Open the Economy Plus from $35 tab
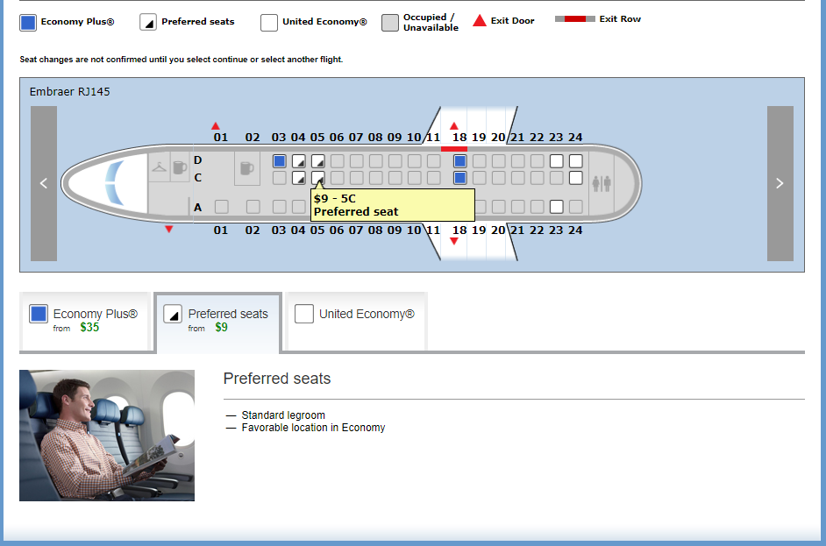826x546 pixels. 85,321
